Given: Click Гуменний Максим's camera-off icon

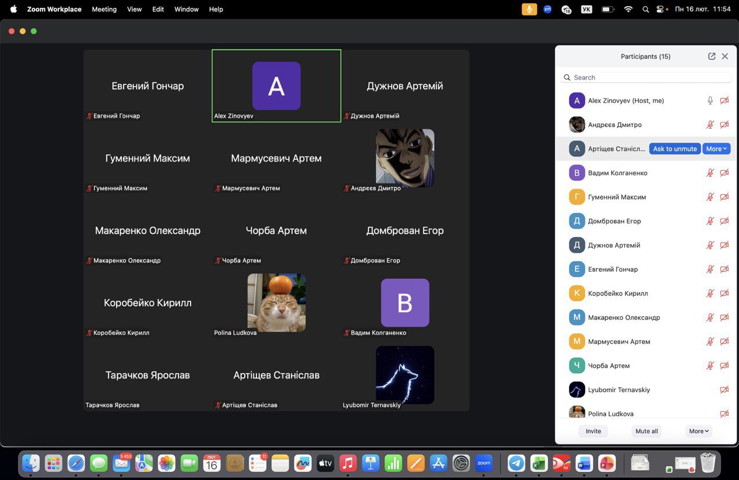Looking at the screenshot, I should [x=724, y=197].
